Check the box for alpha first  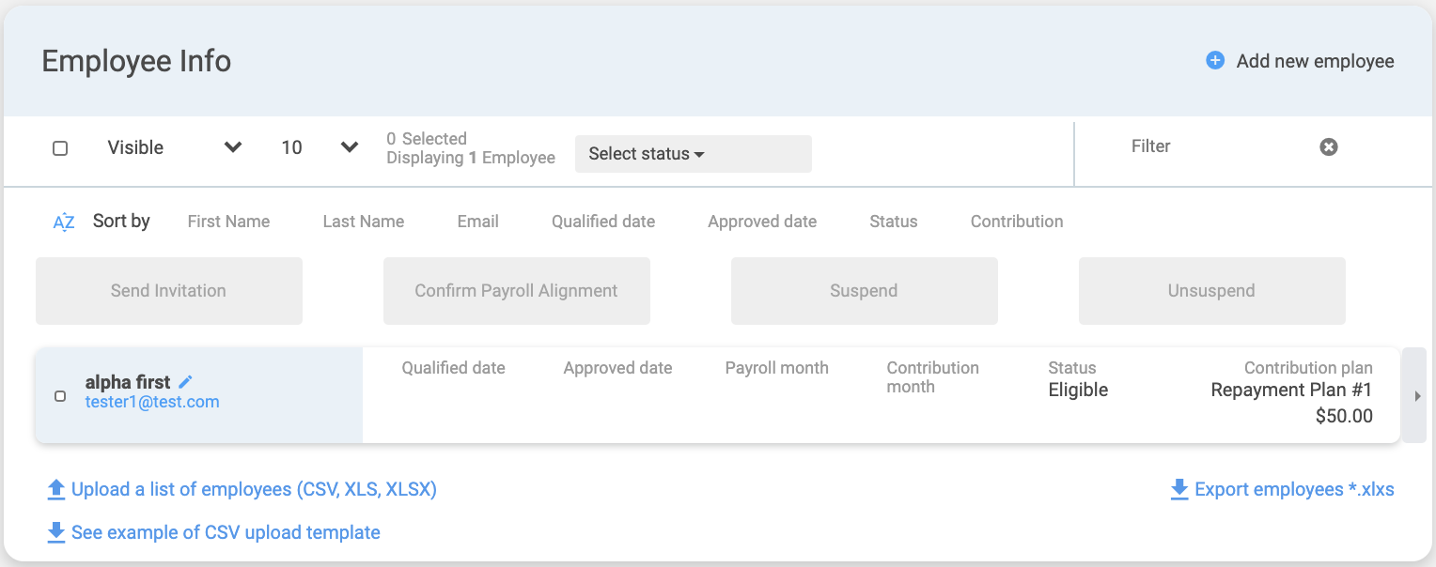coord(60,396)
